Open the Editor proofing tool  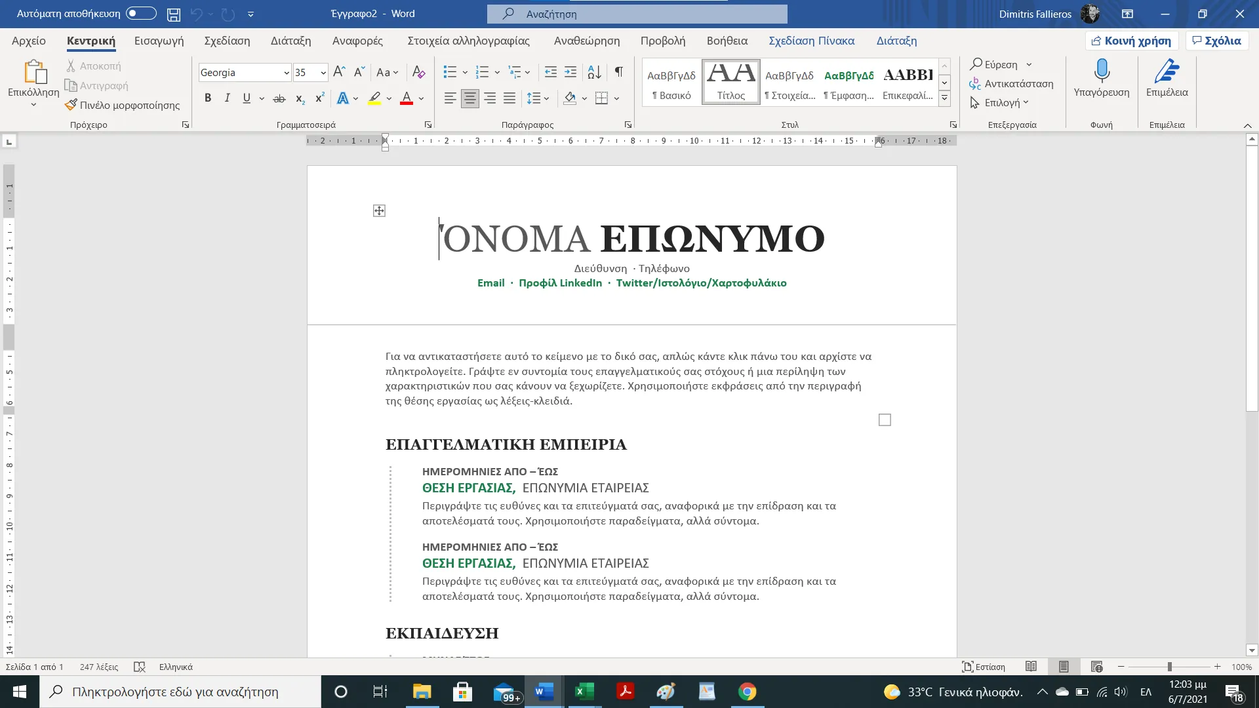(1167, 71)
